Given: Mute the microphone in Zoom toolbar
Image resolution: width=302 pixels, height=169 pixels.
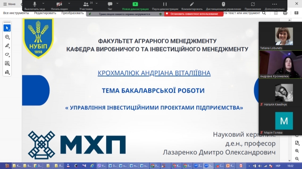Looking at the screenshot, I should (x=34, y=6).
